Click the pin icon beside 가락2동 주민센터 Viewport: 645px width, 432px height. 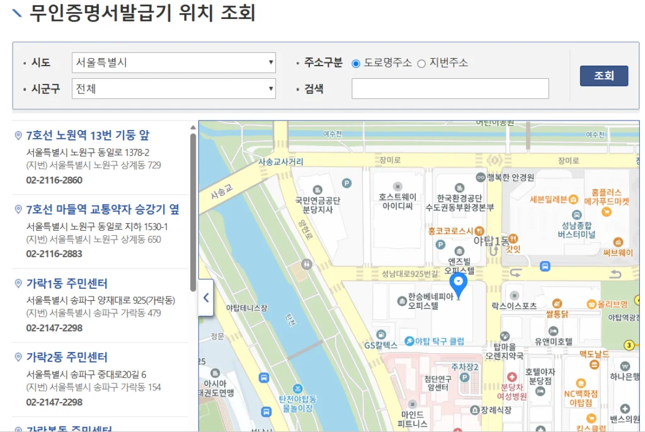(x=18, y=357)
